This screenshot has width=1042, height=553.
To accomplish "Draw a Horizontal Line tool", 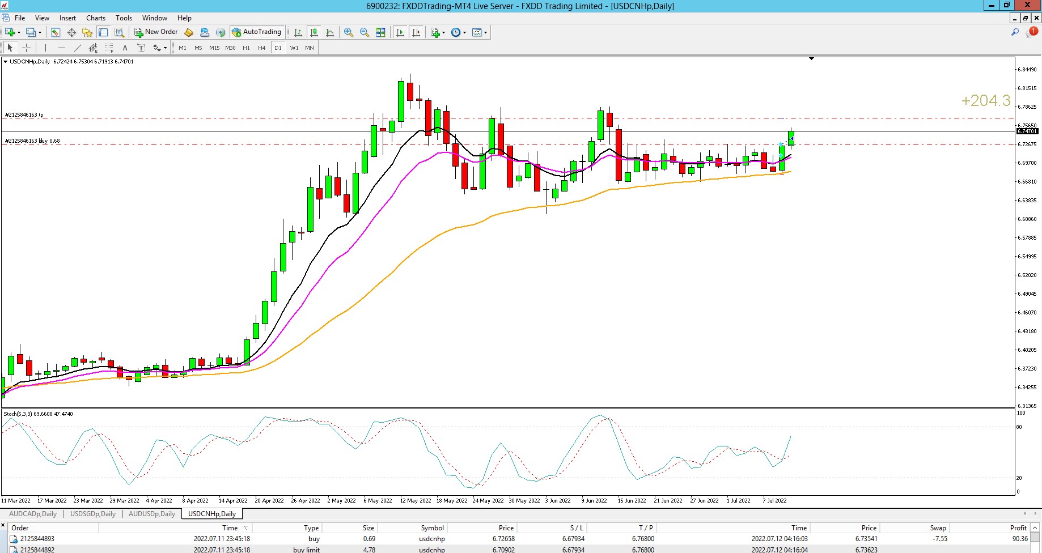I will (x=62, y=48).
